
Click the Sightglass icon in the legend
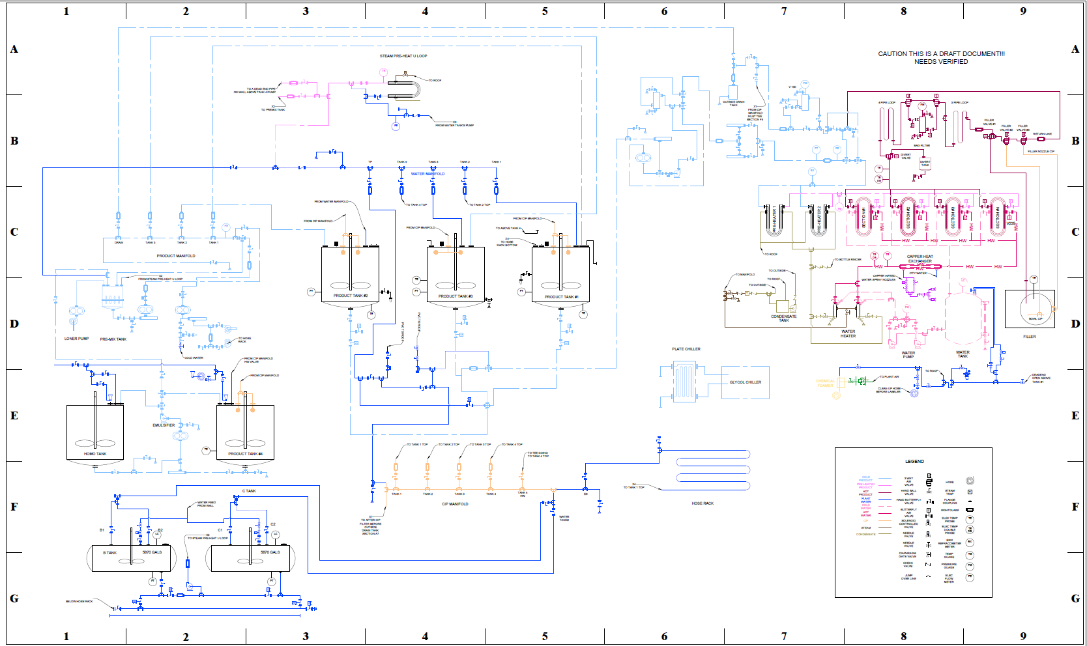pos(970,509)
